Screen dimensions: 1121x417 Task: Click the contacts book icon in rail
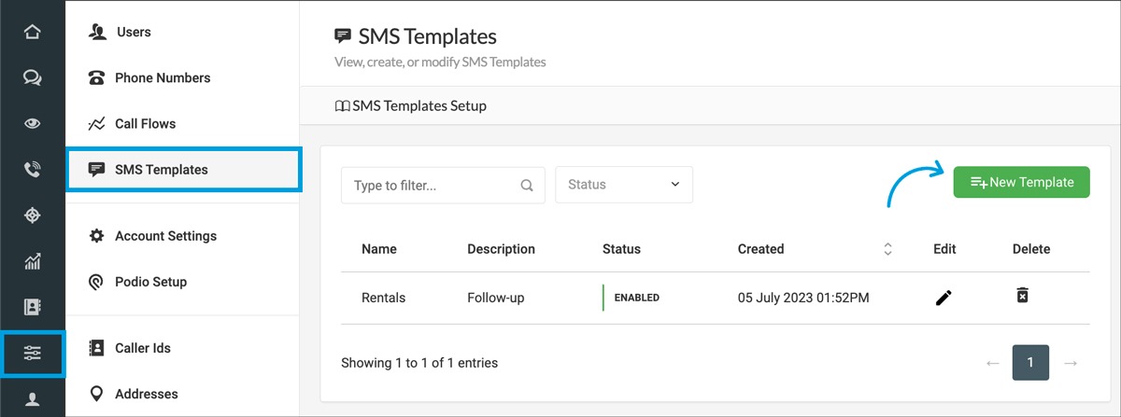tap(33, 306)
